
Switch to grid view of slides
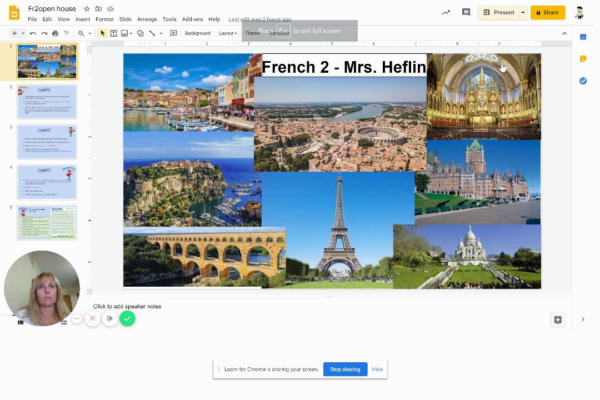(x=64, y=323)
